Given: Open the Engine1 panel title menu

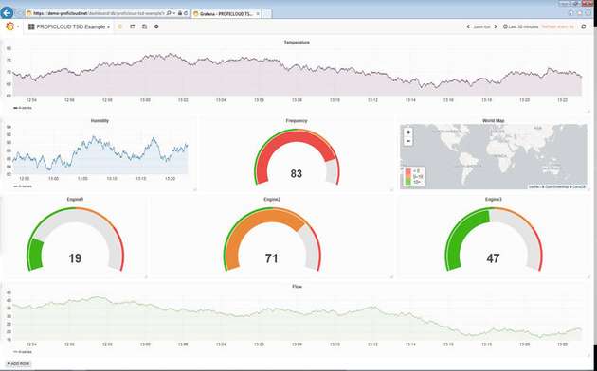Looking at the screenshot, I should (75, 199).
